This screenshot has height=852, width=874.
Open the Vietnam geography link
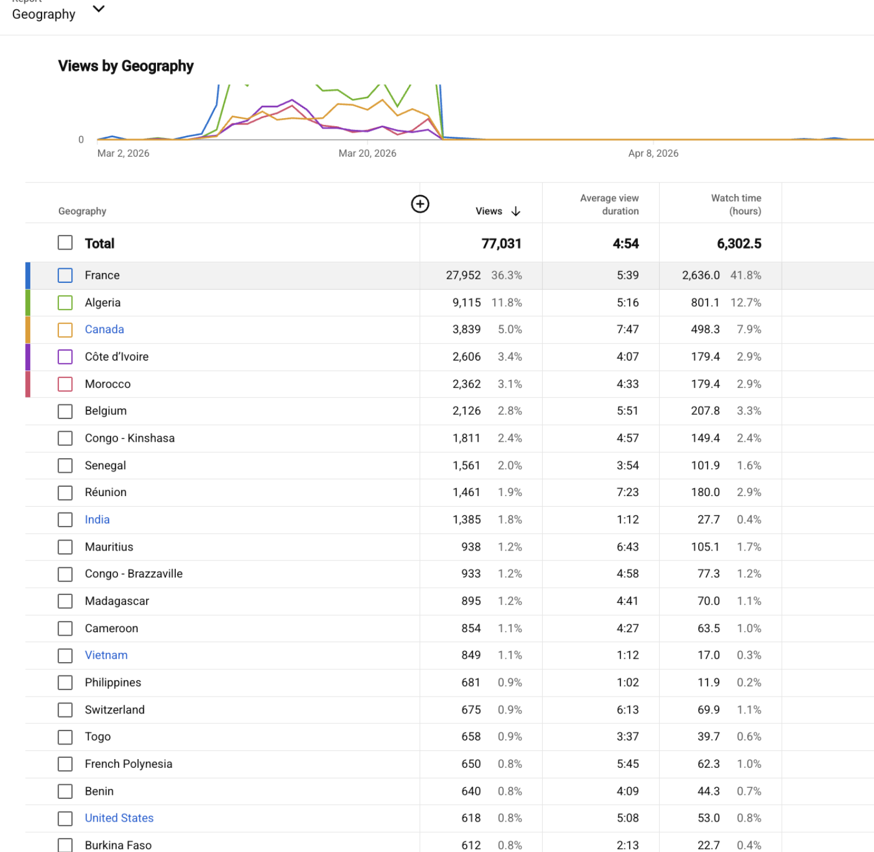[x=106, y=655]
